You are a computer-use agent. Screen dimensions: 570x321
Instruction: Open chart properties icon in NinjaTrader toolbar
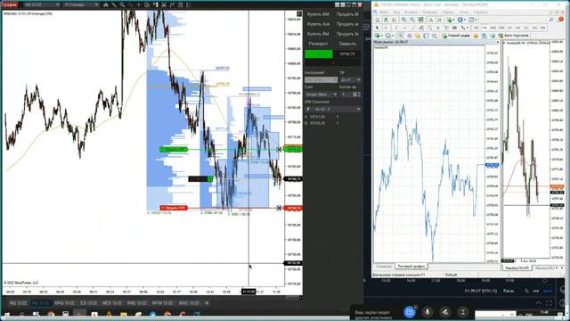188,4
